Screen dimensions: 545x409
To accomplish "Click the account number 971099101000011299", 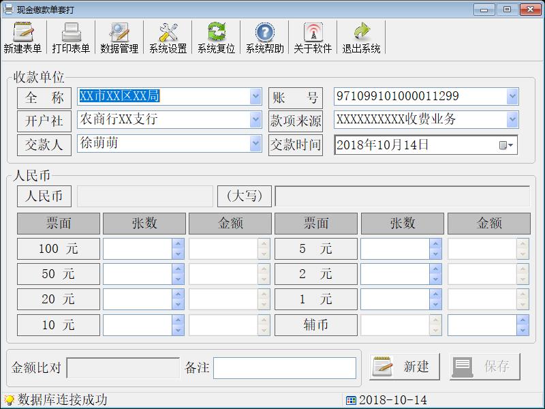I will click(398, 96).
